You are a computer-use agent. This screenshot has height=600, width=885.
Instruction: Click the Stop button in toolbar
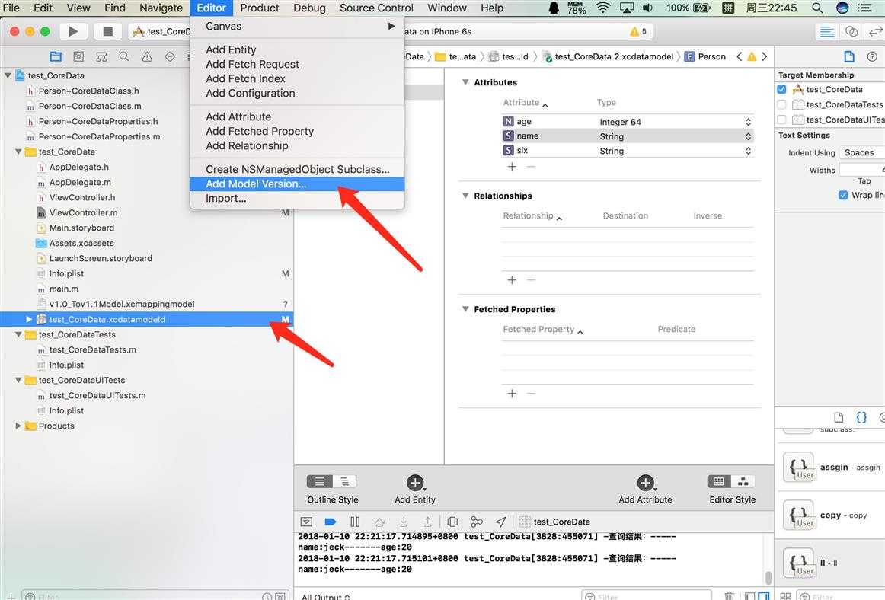(x=107, y=32)
